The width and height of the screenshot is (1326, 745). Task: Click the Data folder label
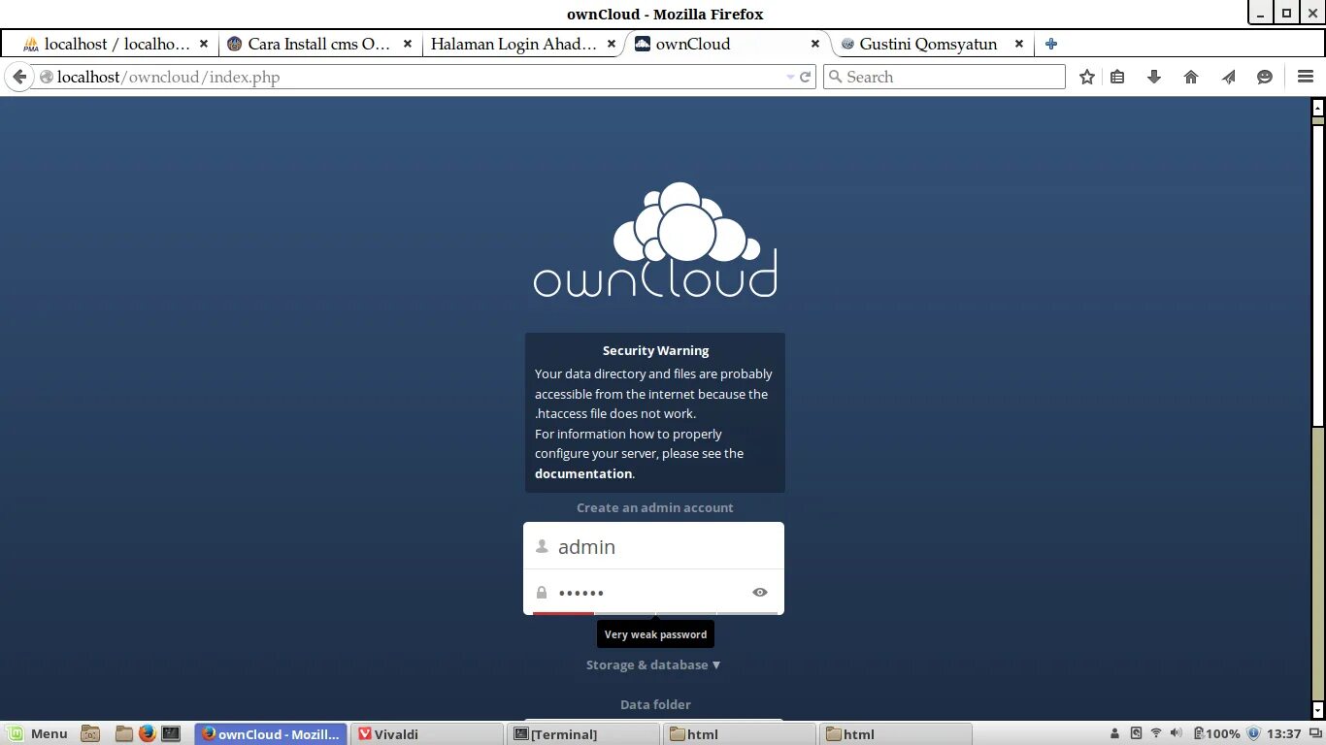click(655, 704)
